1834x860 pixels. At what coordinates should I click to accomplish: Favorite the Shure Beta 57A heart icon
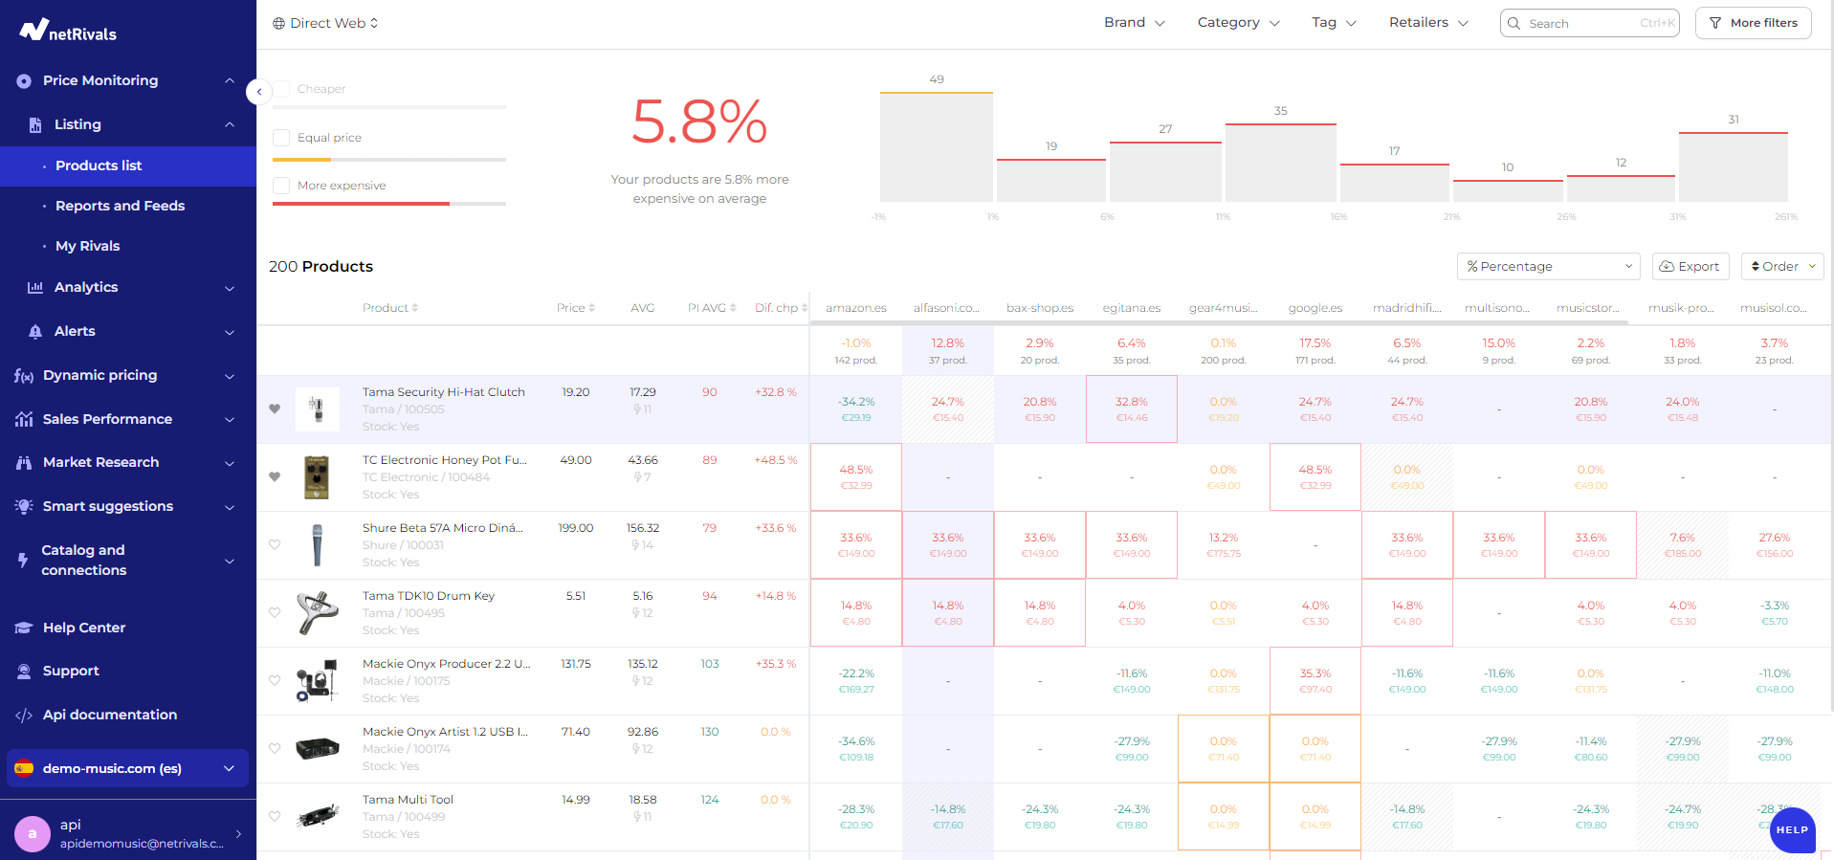click(x=275, y=544)
